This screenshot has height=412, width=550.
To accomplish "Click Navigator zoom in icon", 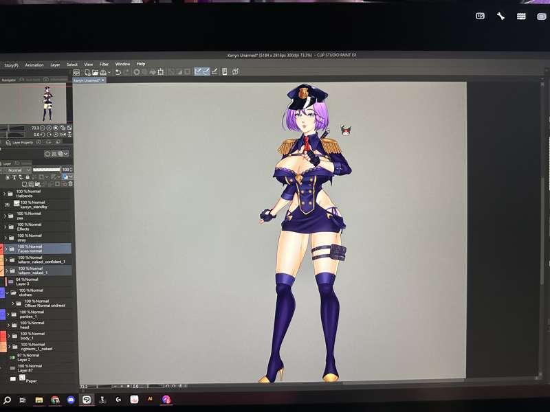I will click(x=49, y=128).
